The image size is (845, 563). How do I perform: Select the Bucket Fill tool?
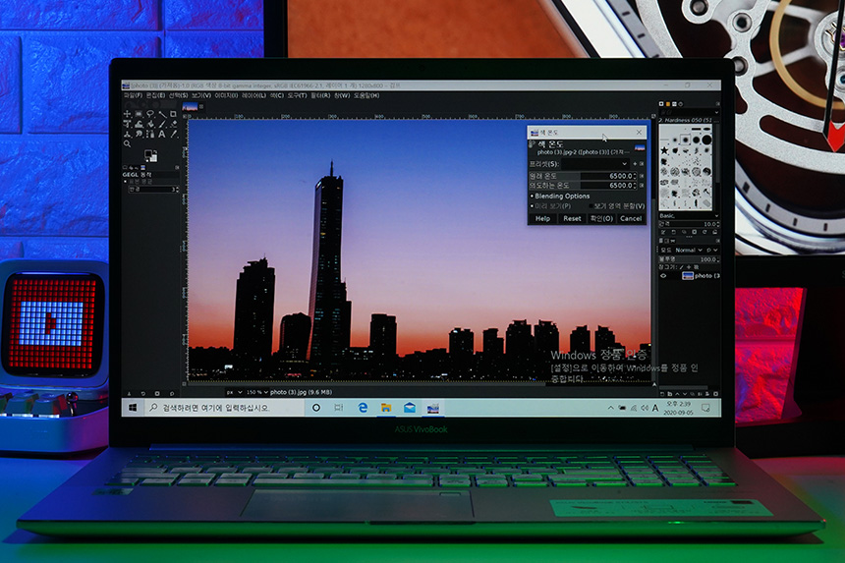click(150, 124)
